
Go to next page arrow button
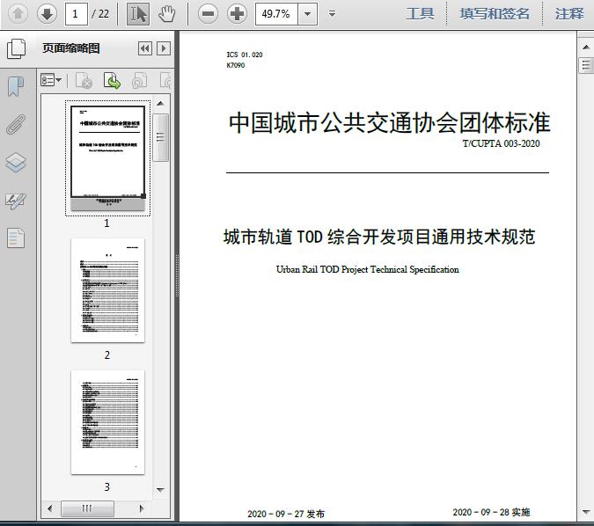pos(47,14)
